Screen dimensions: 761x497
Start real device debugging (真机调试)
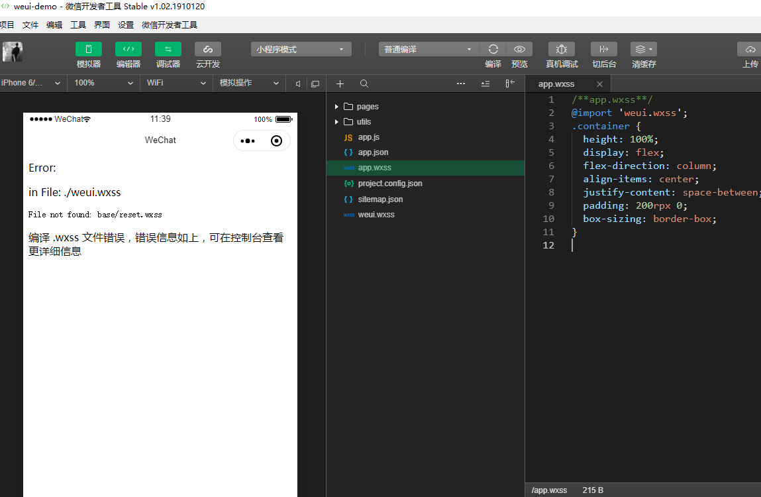(562, 49)
